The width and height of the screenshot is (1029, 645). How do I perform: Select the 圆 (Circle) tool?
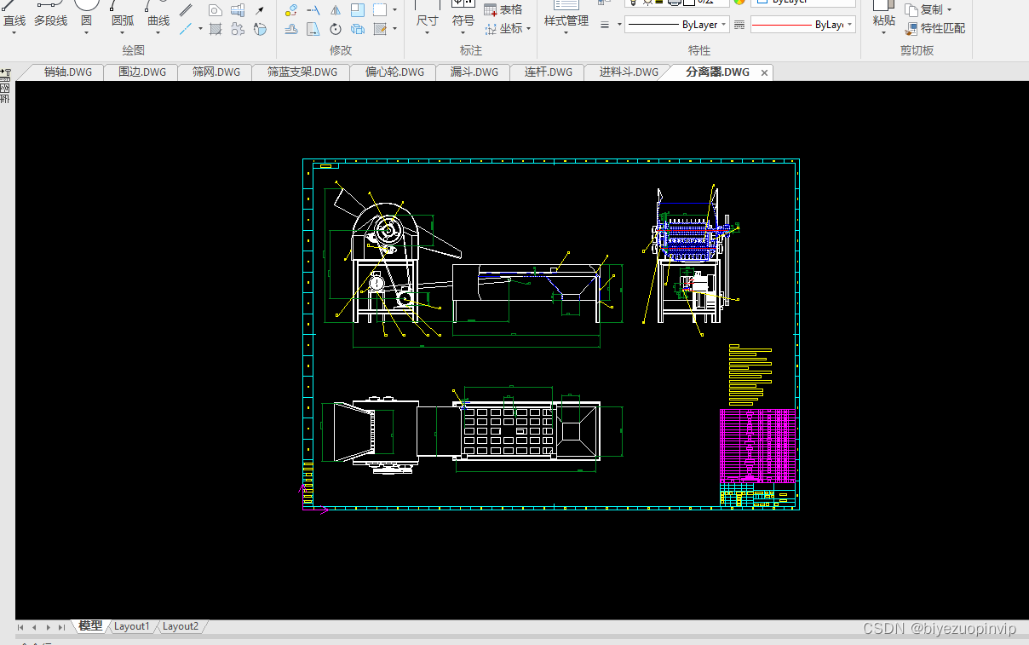click(86, 14)
